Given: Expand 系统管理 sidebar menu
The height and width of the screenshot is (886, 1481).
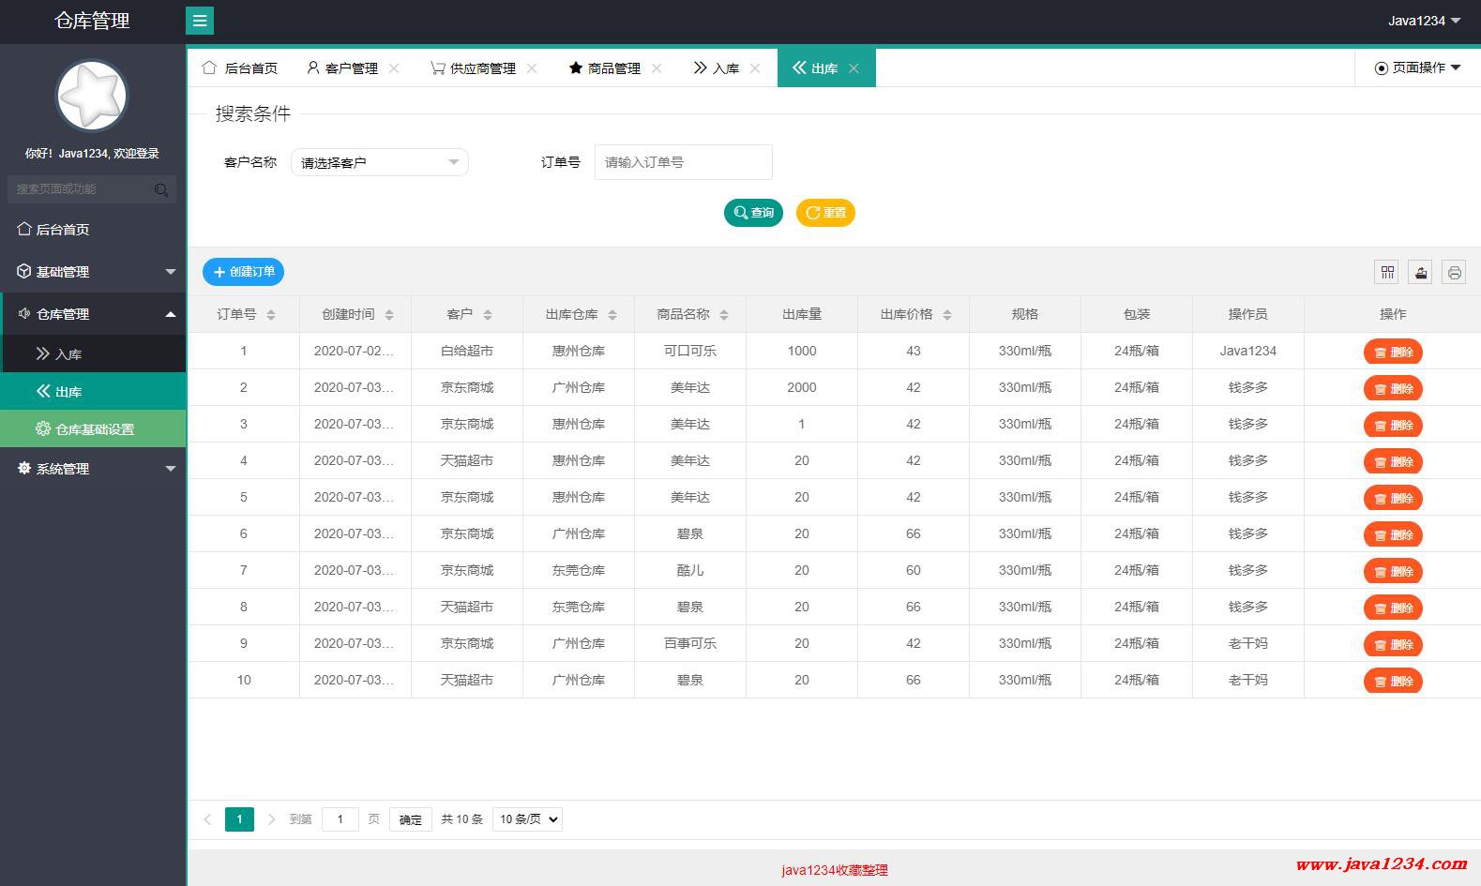Looking at the screenshot, I should pyautogui.click(x=93, y=469).
